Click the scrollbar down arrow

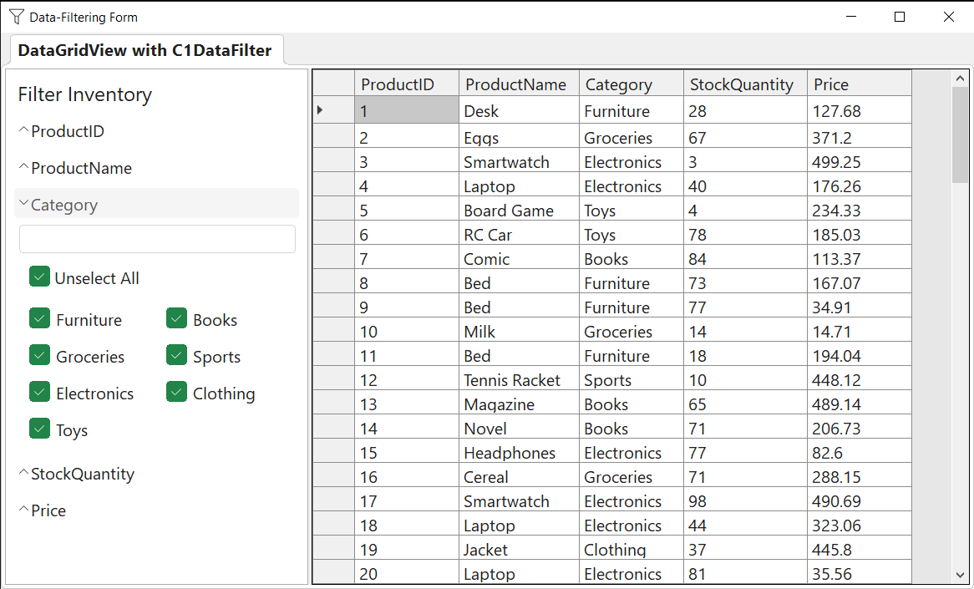click(x=960, y=576)
